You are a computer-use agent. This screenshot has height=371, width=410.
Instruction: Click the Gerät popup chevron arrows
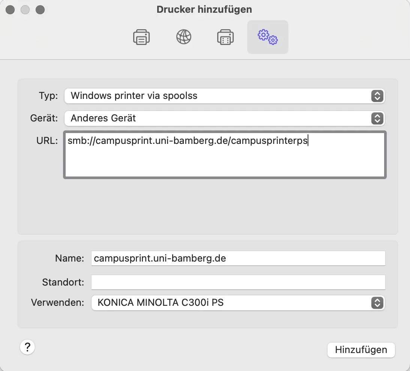click(x=377, y=118)
